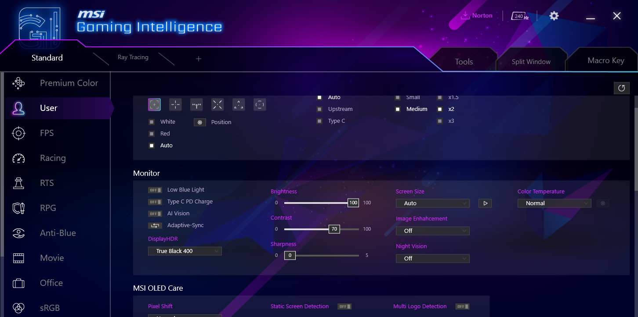The height and width of the screenshot is (317, 638).
Task: Select the FPS mode label
Action: (47, 133)
